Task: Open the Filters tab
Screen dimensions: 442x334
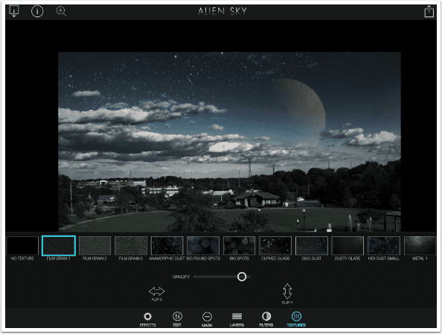Action: tap(266, 319)
